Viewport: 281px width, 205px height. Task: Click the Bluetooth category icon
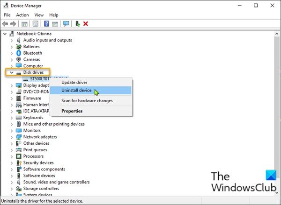click(19, 53)
